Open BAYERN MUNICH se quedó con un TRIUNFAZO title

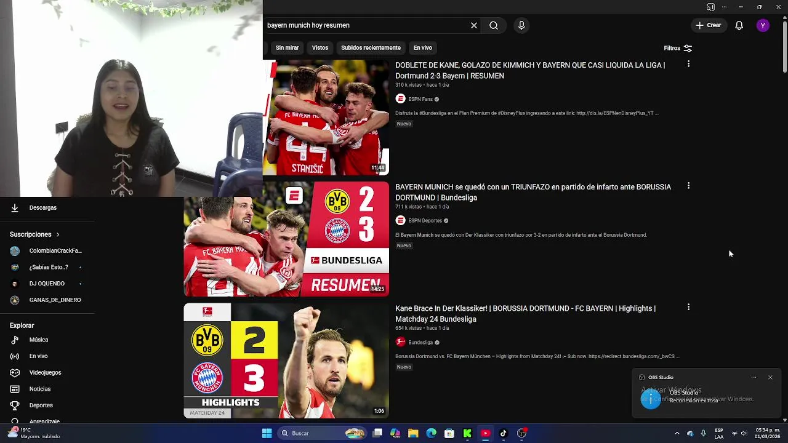click(x=533, y=192)
